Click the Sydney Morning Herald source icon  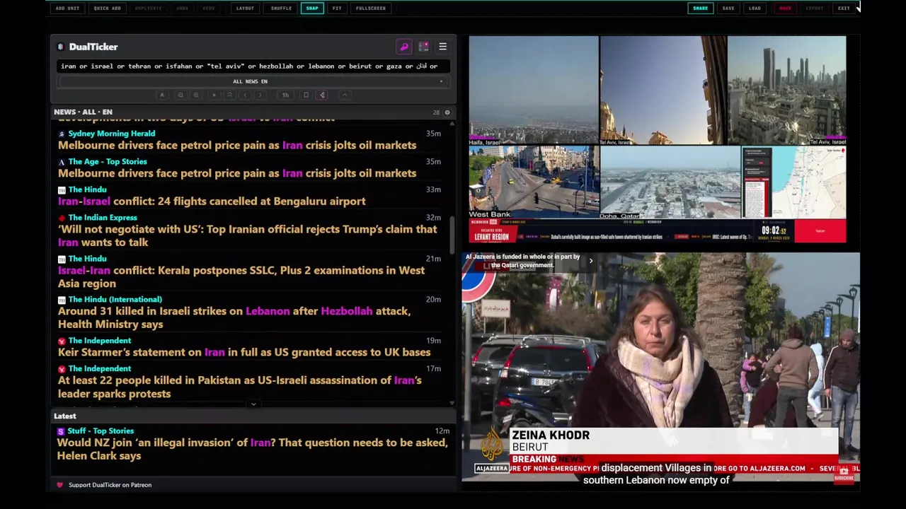62,134
